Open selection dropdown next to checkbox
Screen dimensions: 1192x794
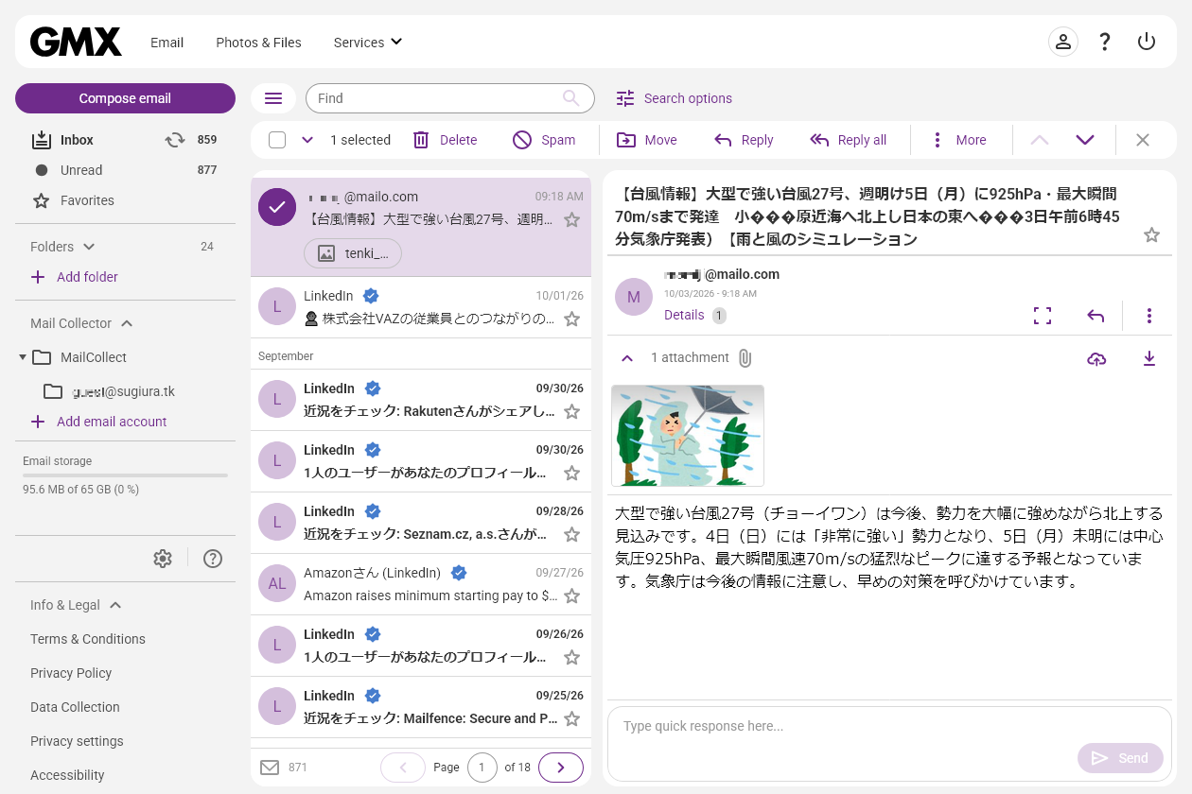307,140
